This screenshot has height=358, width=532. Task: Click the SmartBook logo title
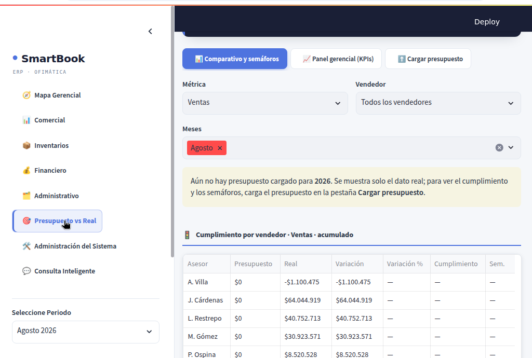click(x=53, y=59)
